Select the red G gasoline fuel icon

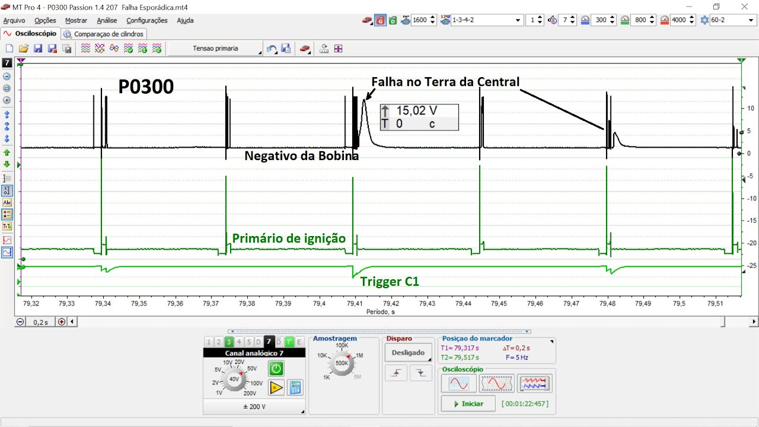[380, 20]
